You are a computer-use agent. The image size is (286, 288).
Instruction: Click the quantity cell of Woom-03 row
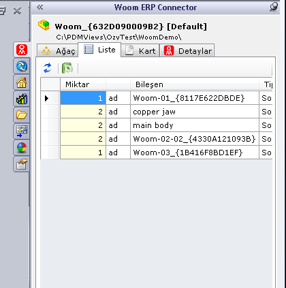[83, 153]
